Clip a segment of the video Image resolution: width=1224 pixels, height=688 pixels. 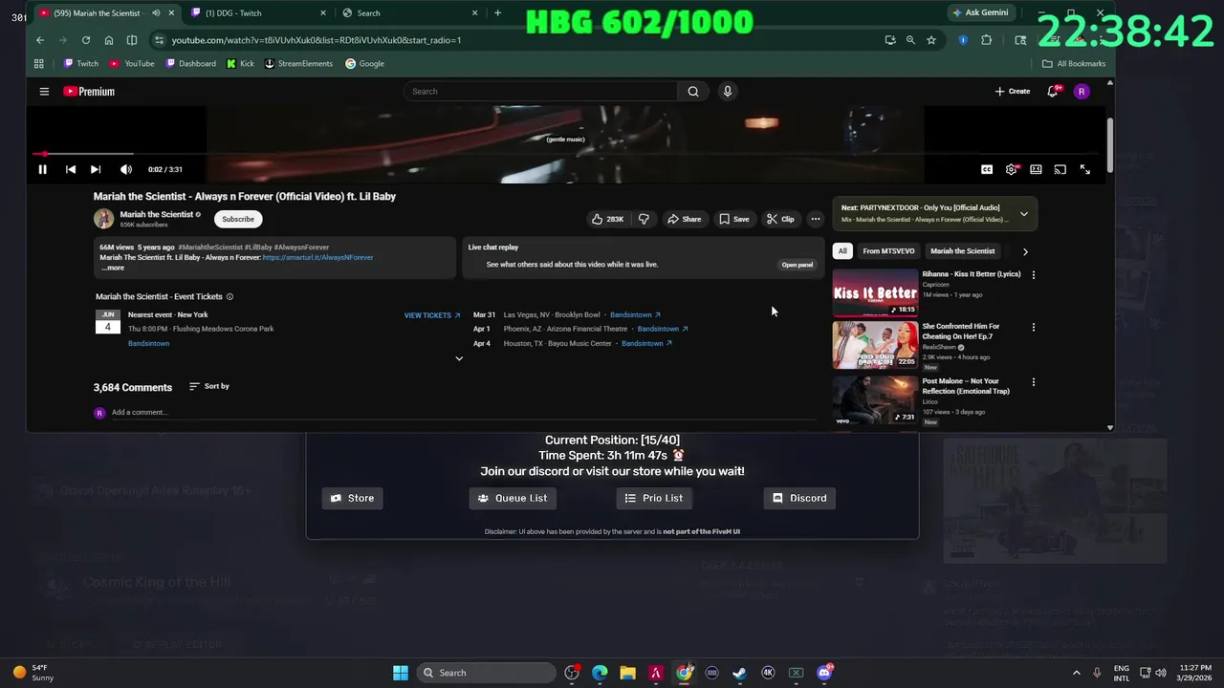(780, 219)
